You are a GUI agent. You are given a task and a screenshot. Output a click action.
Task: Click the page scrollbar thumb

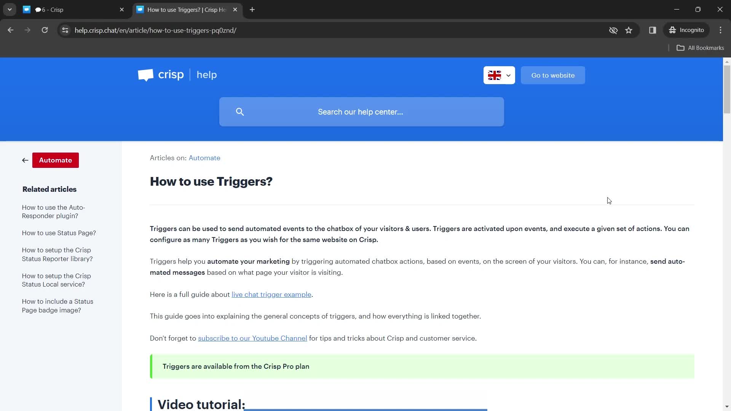pos(727,89)
